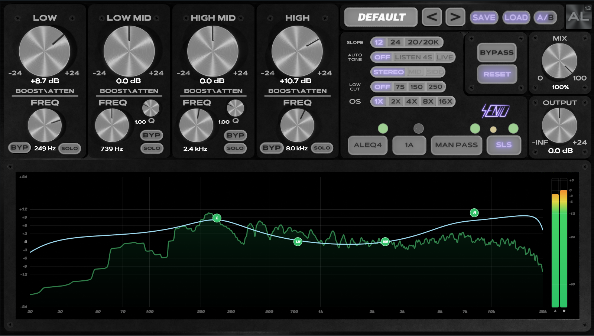Click the High band +10.7 dB value

pos(296,81)
